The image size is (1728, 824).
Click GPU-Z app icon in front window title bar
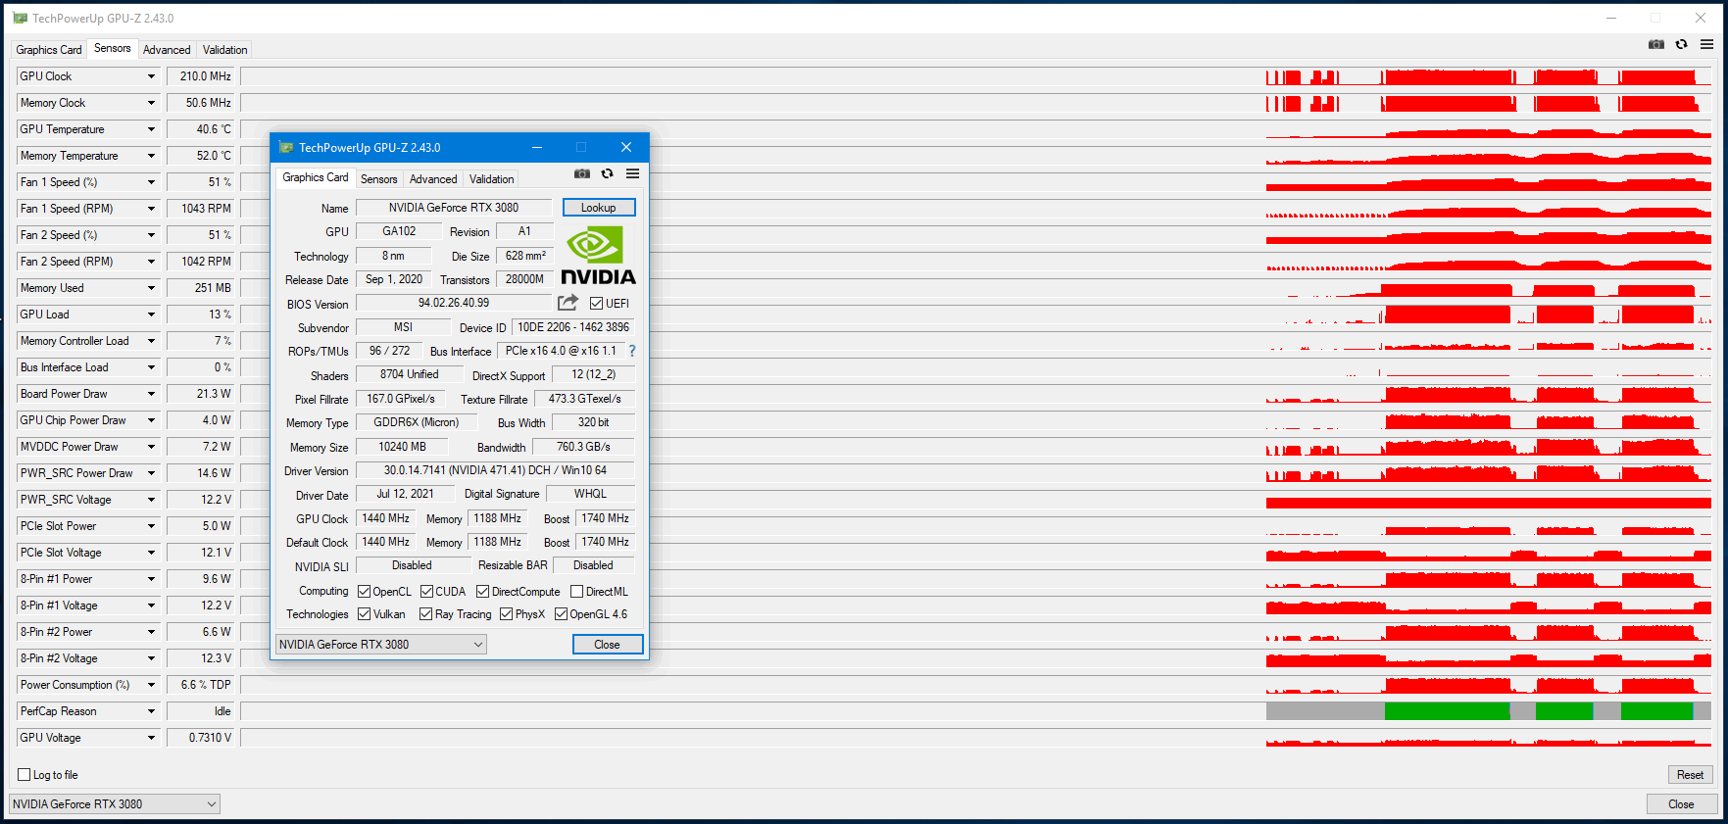286,147
